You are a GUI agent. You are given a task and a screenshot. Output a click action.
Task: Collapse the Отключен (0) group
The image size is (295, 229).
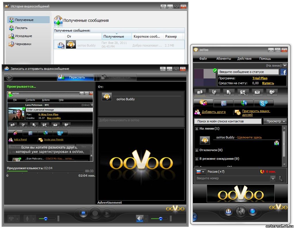click(197, 150)
